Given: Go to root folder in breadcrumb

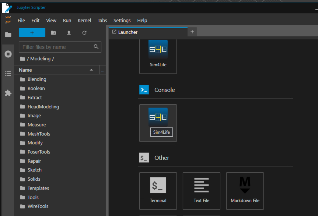Looking at the screenshot, I should pyautogui.click(x=22, y=59).
